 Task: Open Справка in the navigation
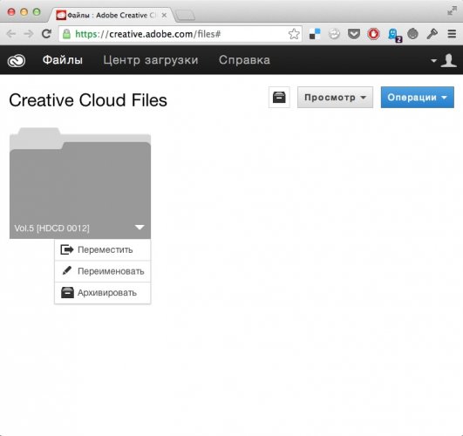(244, 60)
